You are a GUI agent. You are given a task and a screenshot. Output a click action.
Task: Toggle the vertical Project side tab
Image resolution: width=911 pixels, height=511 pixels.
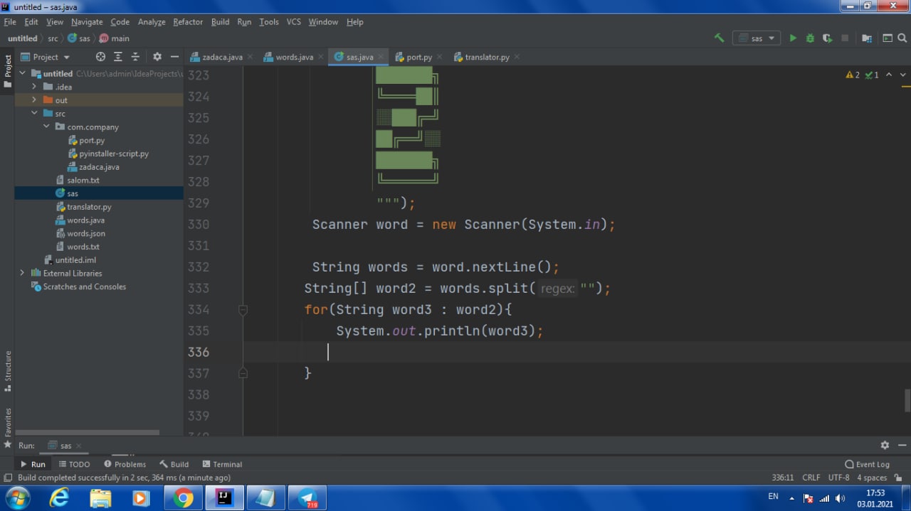click(8, 70)
